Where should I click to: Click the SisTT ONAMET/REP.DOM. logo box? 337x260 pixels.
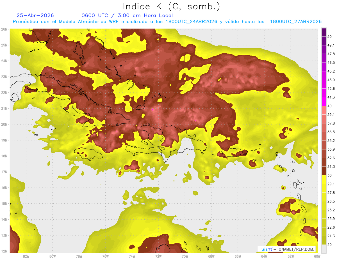point(286,249)
